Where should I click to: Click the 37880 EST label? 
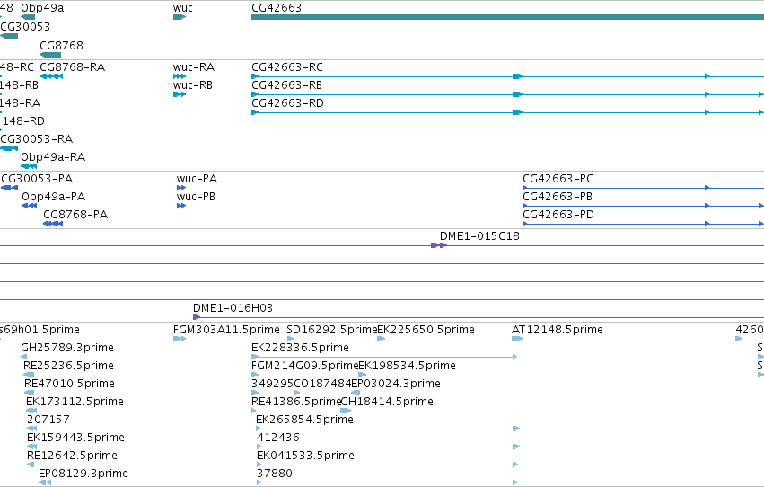point(275,474)
